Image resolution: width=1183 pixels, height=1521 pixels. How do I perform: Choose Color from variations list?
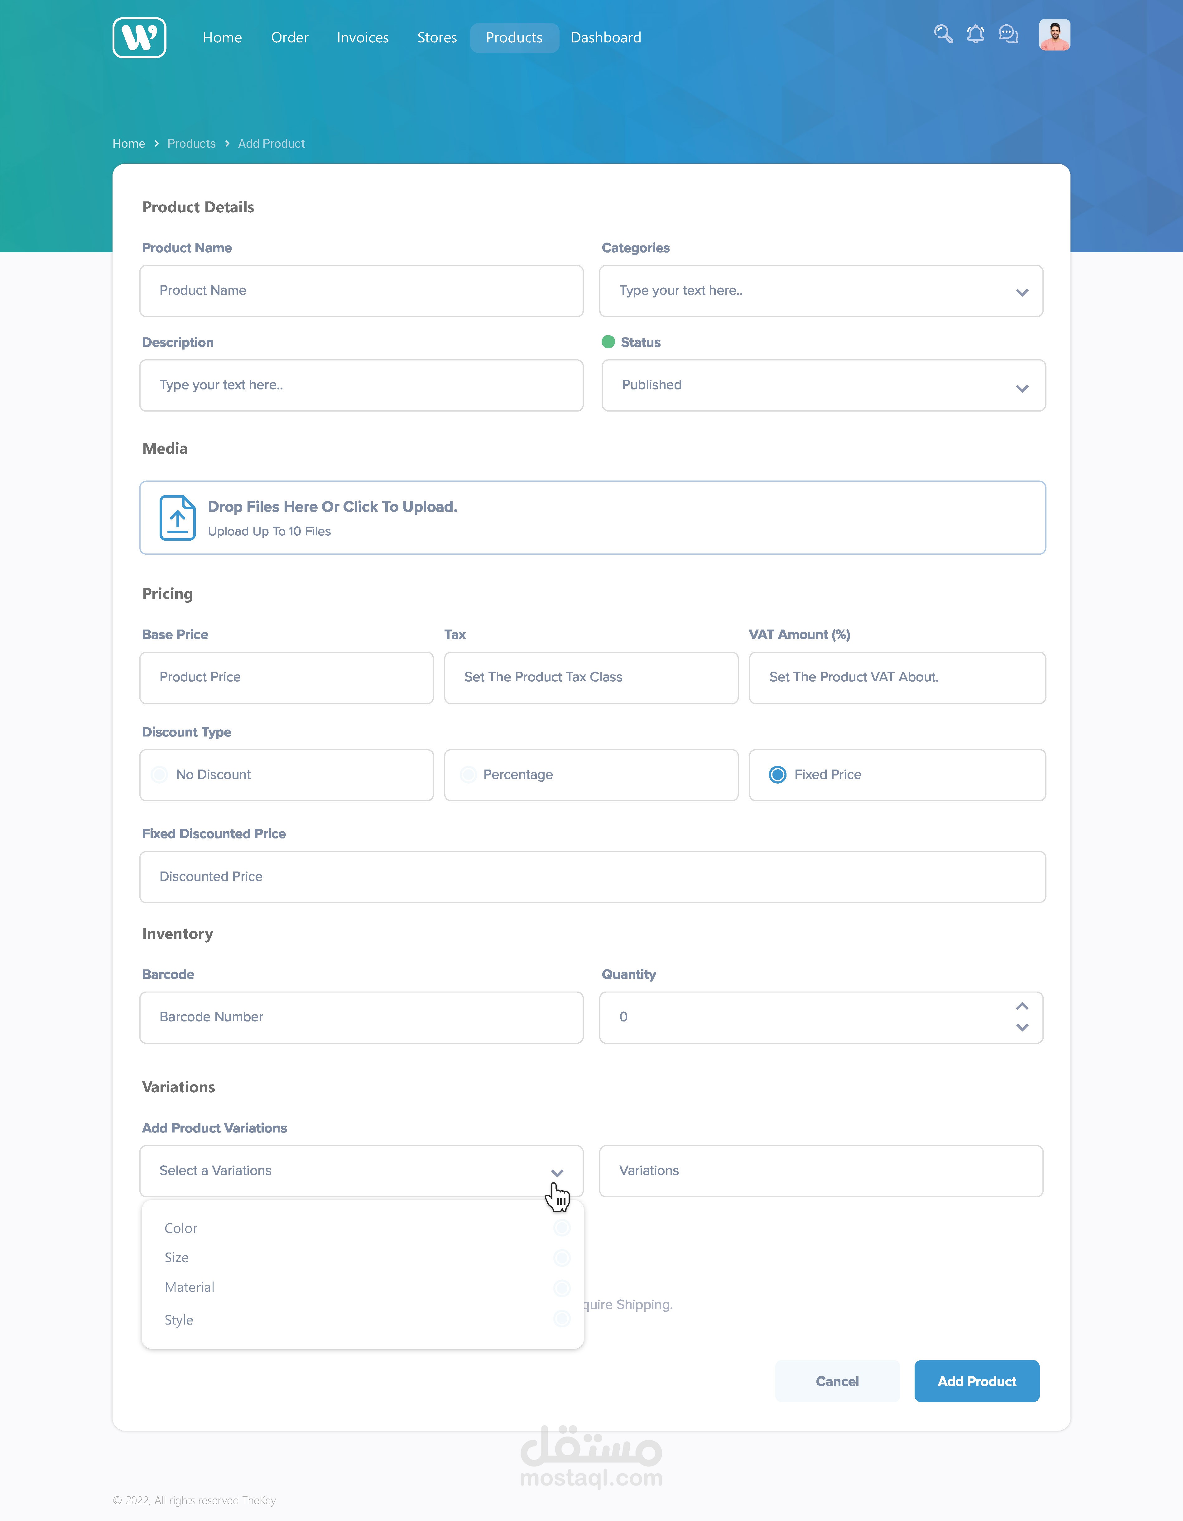click(x=181, y=1229)
